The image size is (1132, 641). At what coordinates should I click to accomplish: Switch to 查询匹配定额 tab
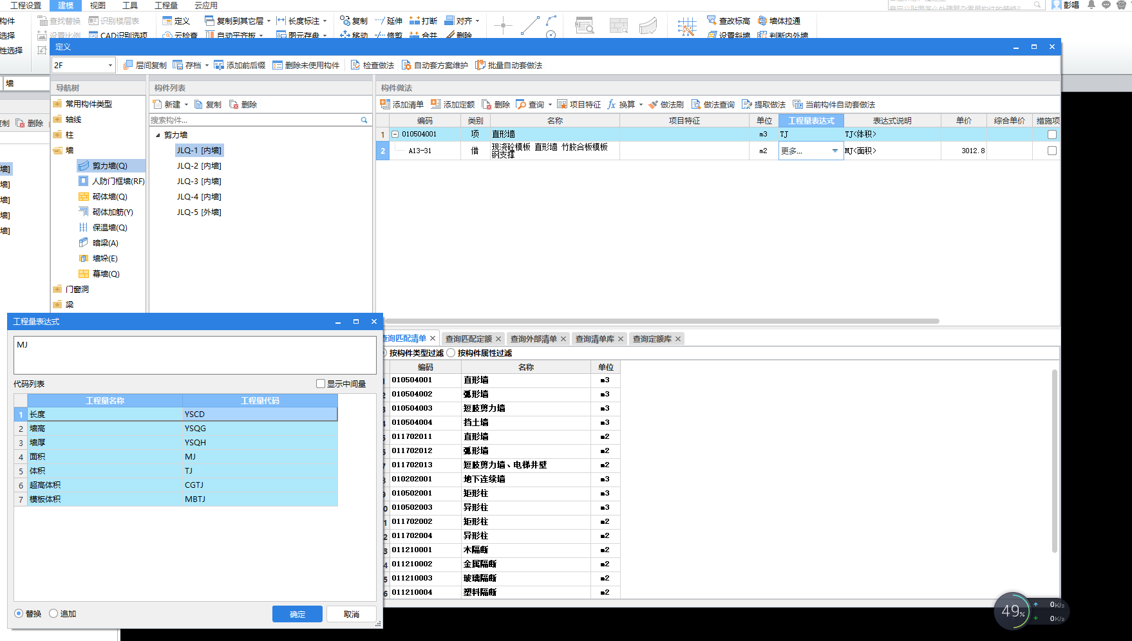point(469,339)
